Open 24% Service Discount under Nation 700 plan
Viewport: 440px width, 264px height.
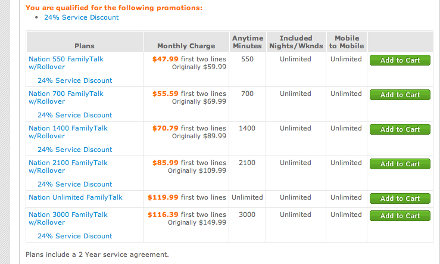74,115
